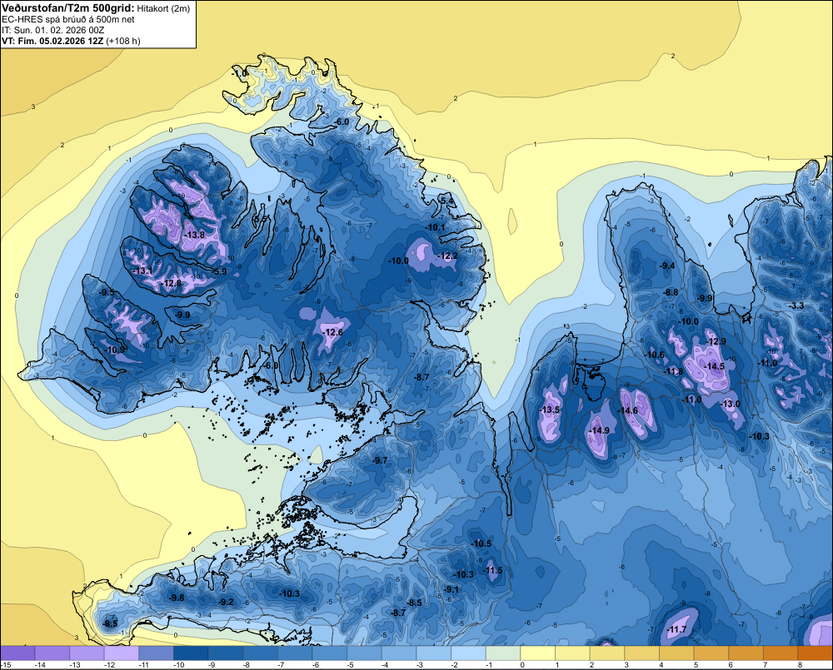Click the -11.8 temperature label
833x670 pixels.
pyautogui.click(x=674, y=371)
